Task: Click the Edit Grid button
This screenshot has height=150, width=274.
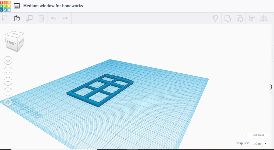Action: 258,135
